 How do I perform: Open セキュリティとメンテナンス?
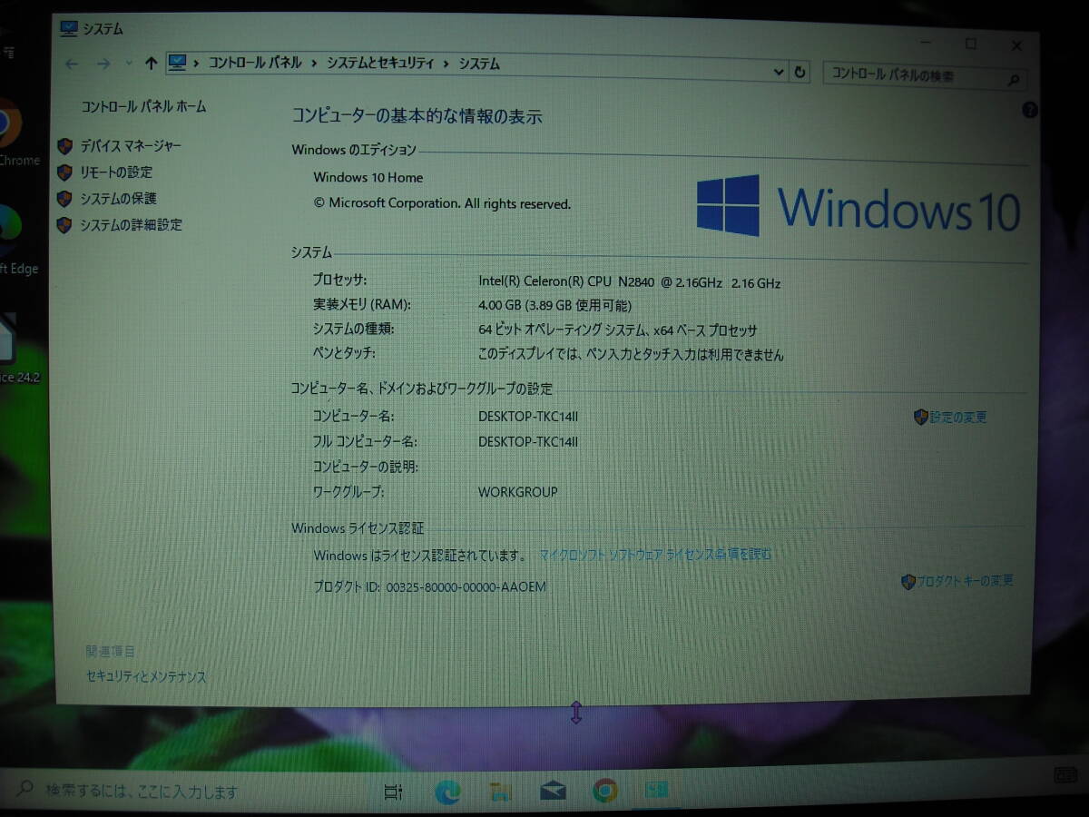coord(146,676)
